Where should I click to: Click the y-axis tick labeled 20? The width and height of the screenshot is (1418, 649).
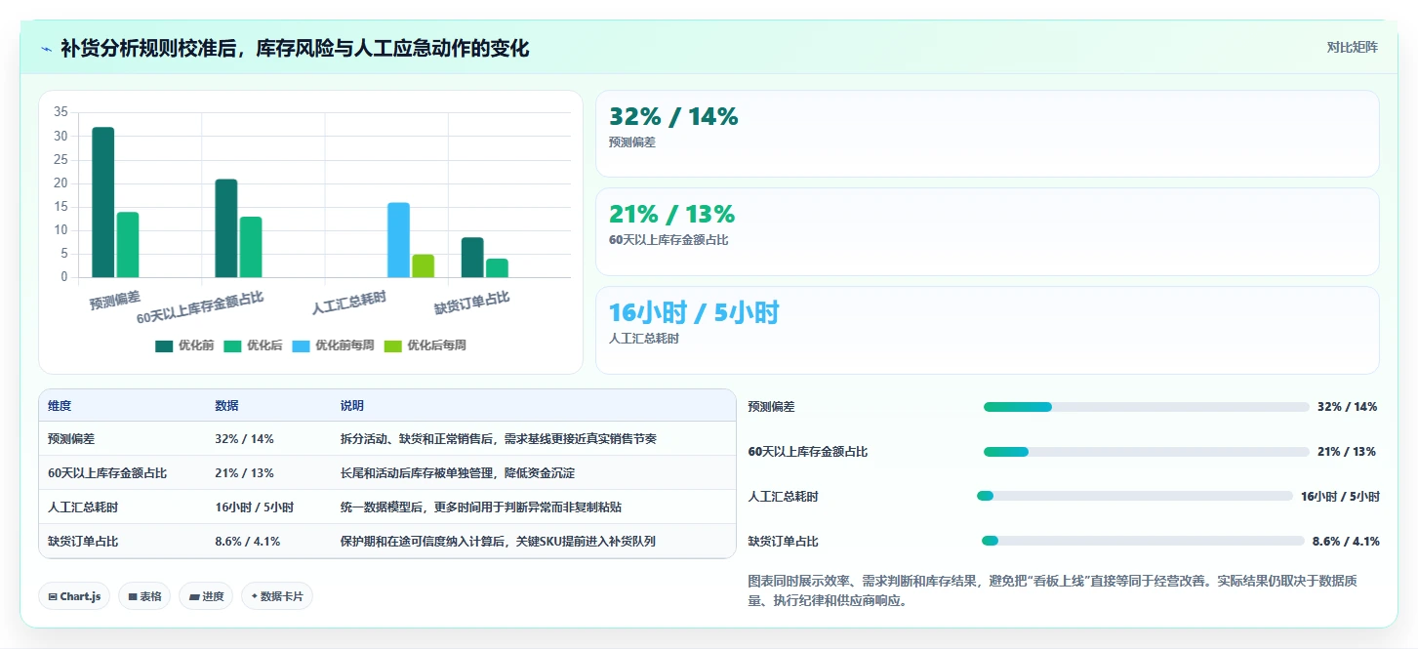tap(61, 183)
